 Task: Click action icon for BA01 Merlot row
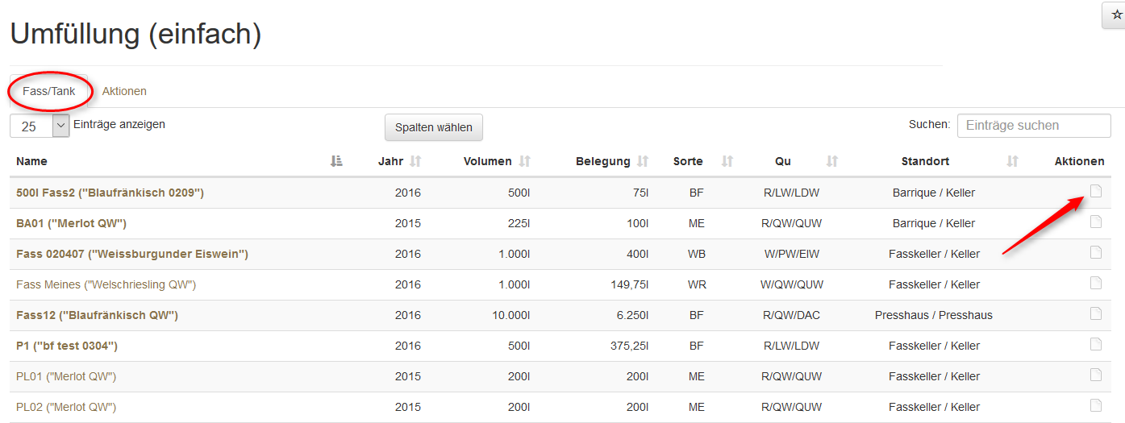click(x=1095, y=222)
